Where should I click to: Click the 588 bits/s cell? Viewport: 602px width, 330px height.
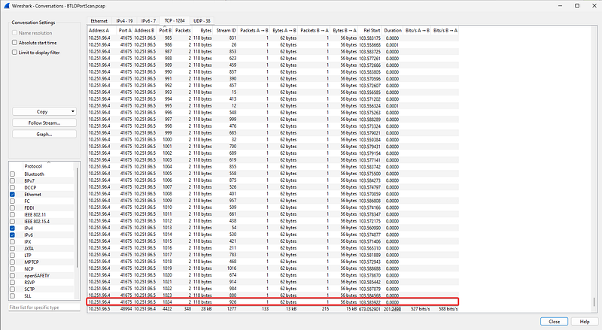click(x=448, y=309)
